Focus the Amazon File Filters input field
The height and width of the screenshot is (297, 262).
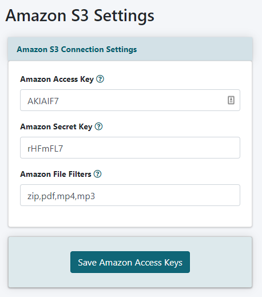(130, 195)
